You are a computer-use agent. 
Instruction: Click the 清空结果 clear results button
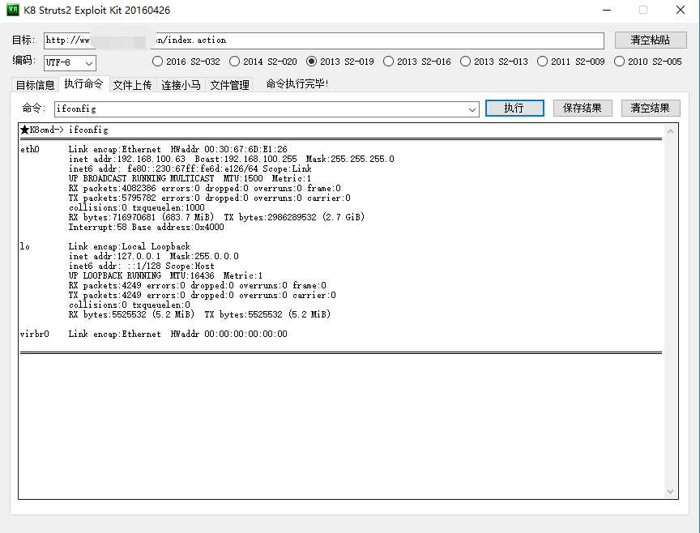point(651,108)
